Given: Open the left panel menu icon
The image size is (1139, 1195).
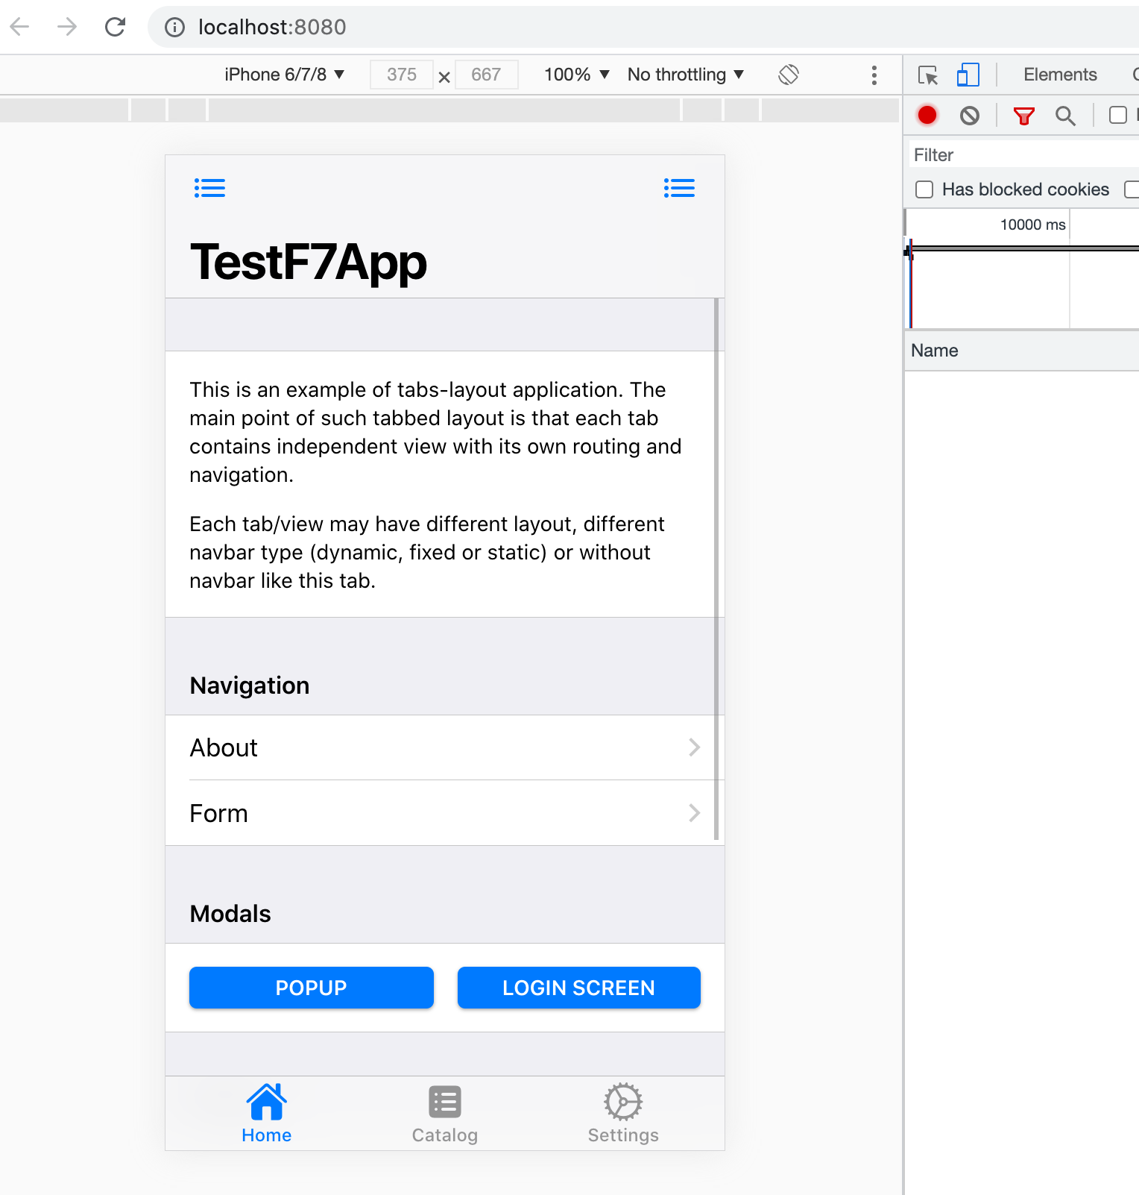Looking at the screenshot, I should coord(209,188).
